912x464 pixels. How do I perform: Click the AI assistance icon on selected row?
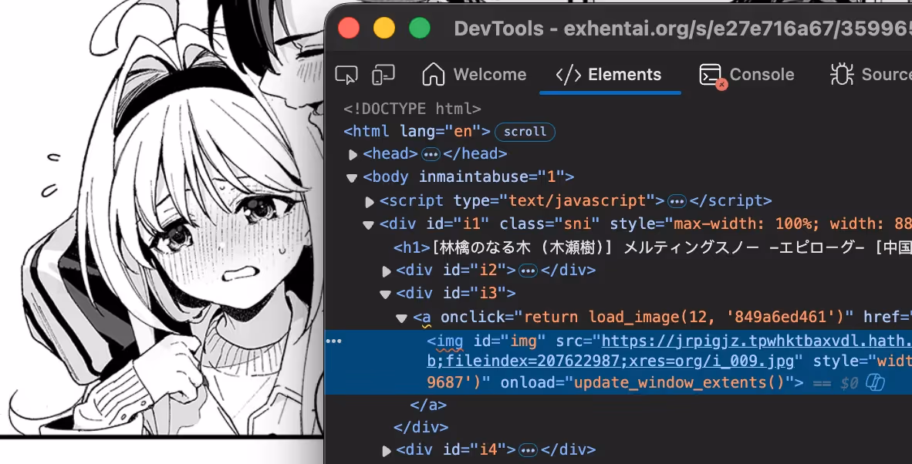tap(875, 382)
